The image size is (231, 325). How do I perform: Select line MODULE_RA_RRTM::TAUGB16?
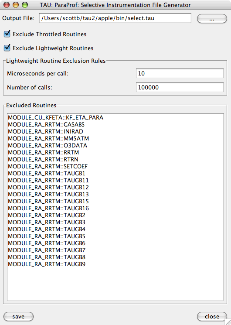coord(48,209)
